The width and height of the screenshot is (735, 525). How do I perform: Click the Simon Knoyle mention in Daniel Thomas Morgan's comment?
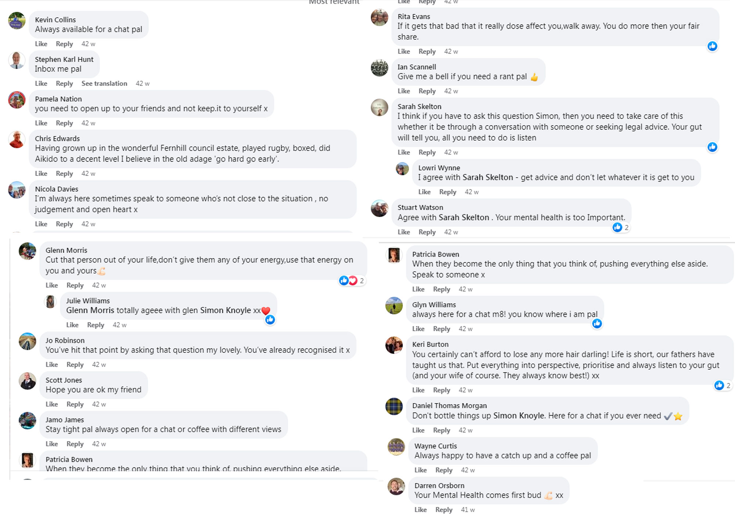(x=519, y=416)
